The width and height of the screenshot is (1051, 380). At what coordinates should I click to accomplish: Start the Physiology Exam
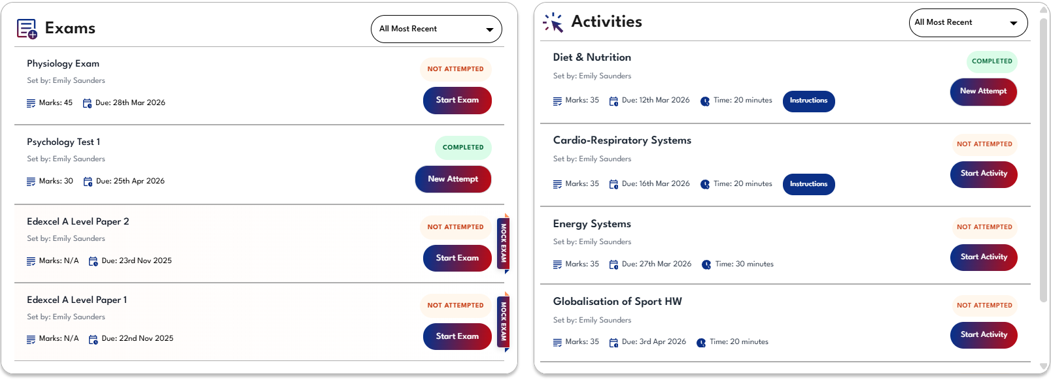[x=457, y=101]
